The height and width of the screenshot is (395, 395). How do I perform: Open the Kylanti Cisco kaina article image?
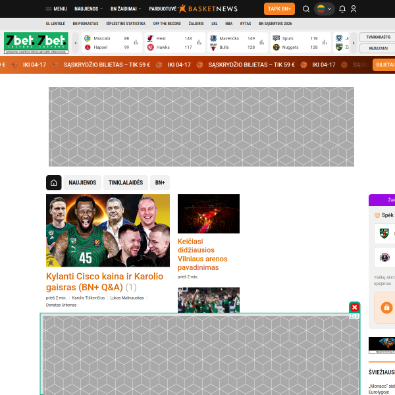click(x=108, y=230)
